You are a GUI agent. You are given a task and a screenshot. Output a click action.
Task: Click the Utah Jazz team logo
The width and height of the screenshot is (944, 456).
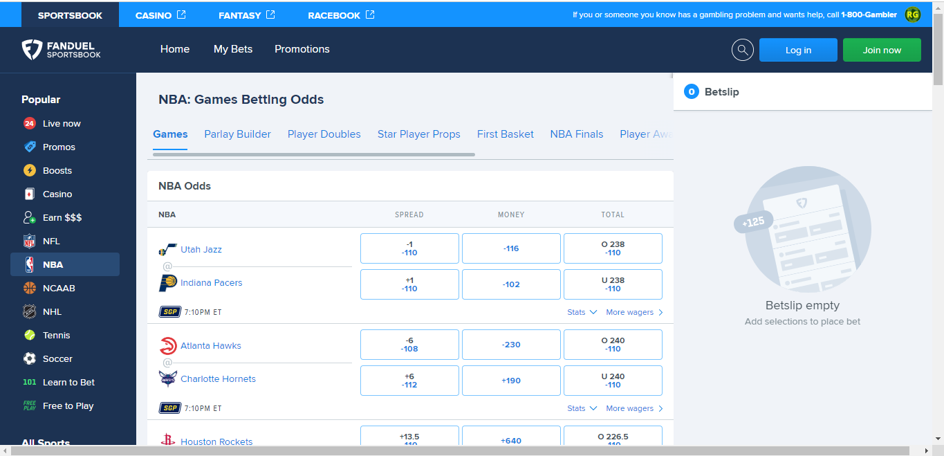[167, 250]
